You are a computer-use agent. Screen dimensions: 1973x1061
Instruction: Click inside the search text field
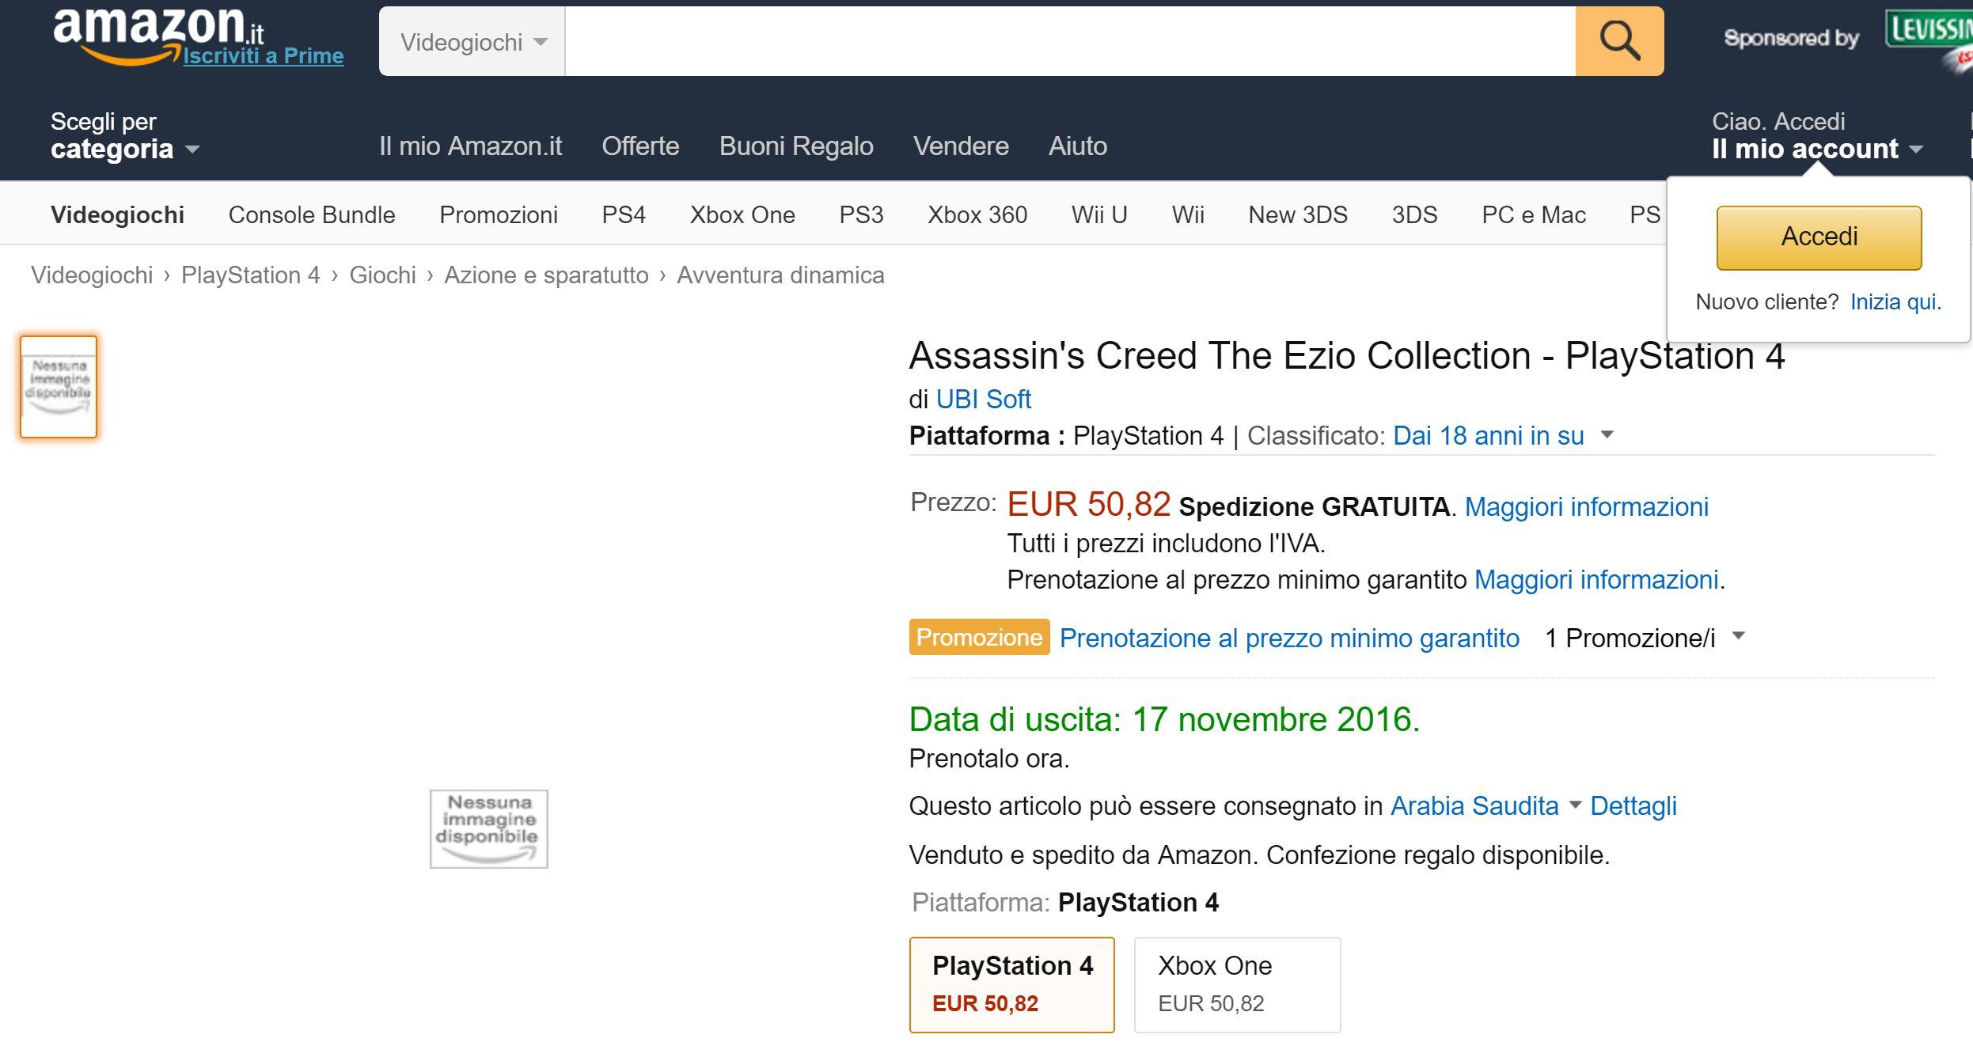pyautogui.click(x=1070, y=41)
